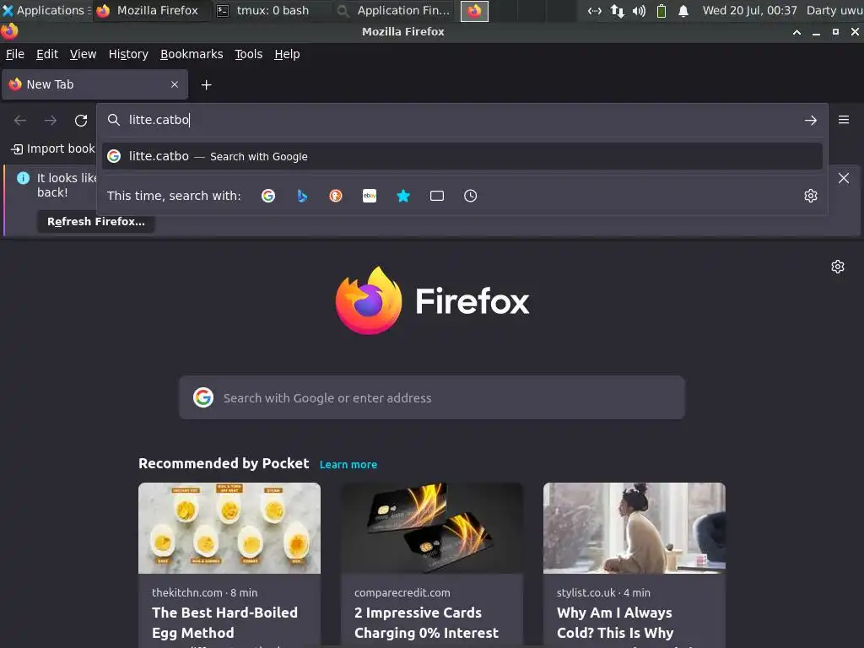Choose the eBay search shortcut icon

(370, 196)
